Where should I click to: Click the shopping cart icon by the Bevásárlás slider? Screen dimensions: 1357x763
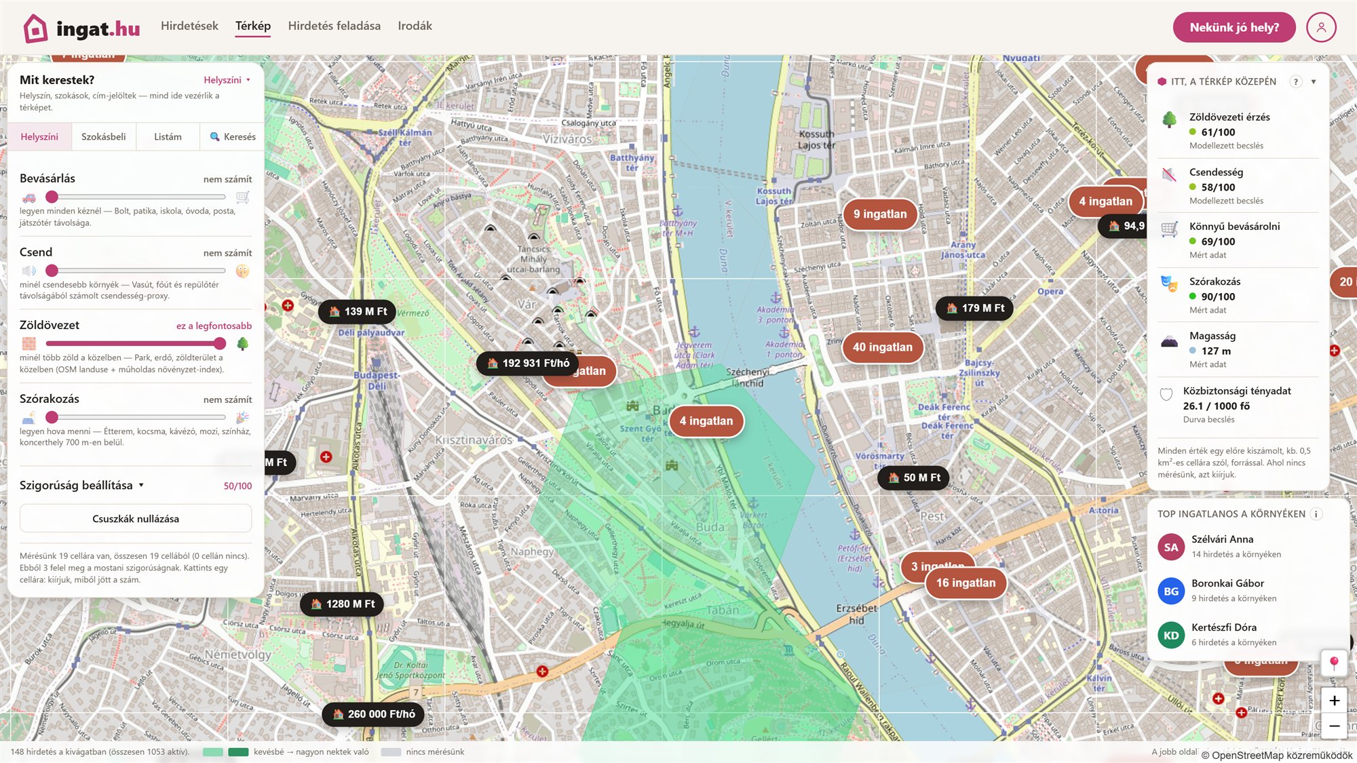click(242, 197)
